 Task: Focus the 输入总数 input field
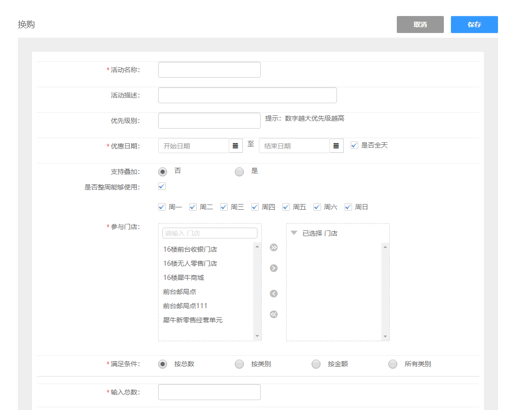209,392
